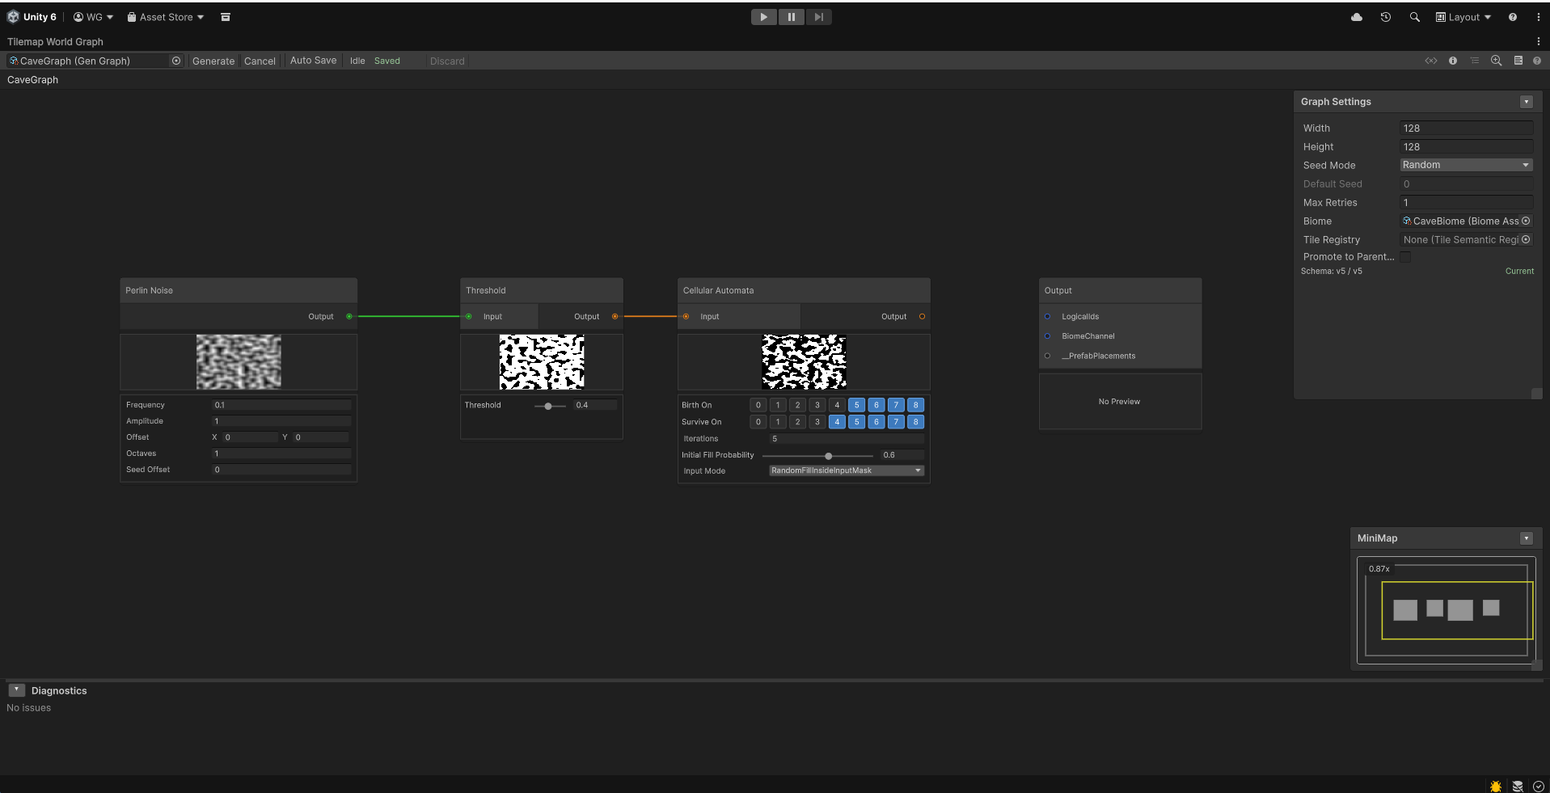Image resolution: width=1550 pixels, height=793 pixels.
Task: Click the Pause button
Action: click(792, 17)
